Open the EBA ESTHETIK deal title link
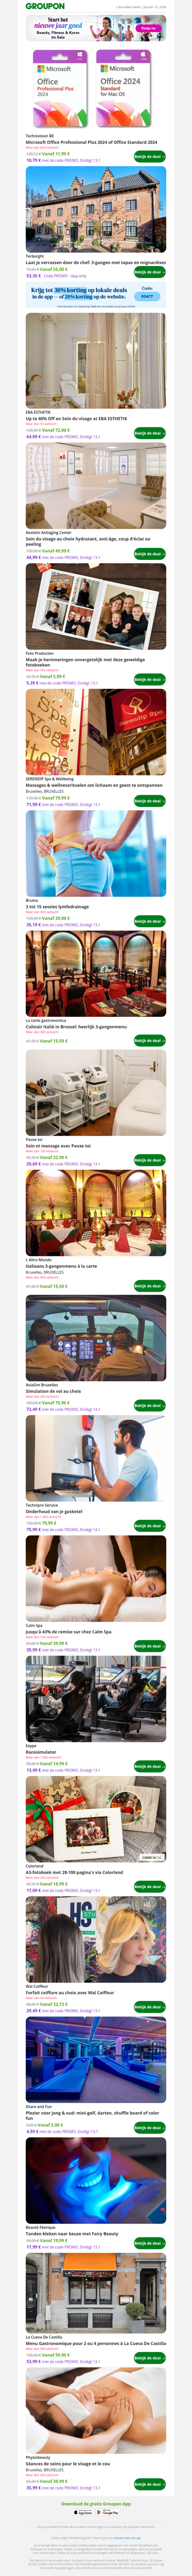192x2576 pixels. pyautogui.click(x=76, y=419)
